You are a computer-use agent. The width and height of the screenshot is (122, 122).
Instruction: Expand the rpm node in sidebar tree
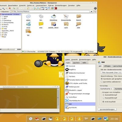[1, 33]
